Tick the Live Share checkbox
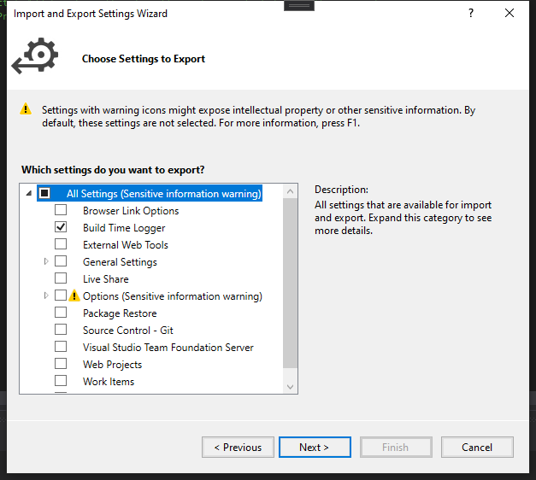The width and height of the screenshot is (536, 480). (x=61, y=278)
